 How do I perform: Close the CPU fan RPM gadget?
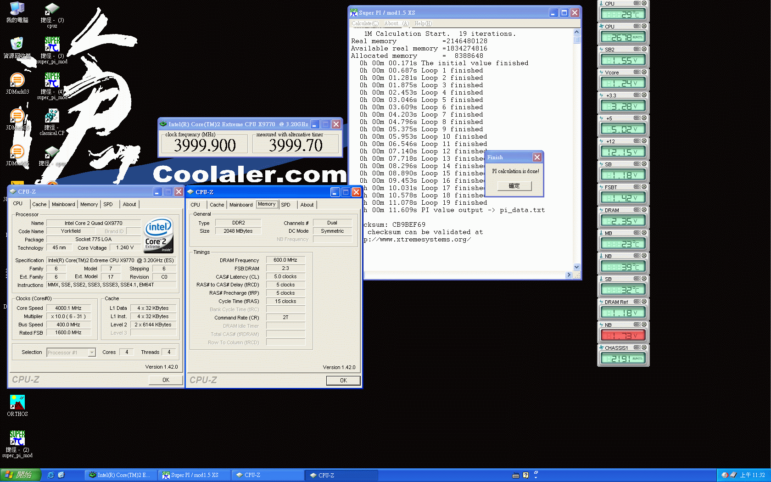click(644, 26)
